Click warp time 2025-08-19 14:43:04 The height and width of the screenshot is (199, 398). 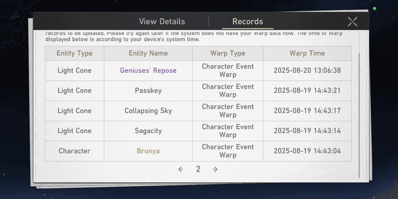pyautogui.click(x=307, y=151)
